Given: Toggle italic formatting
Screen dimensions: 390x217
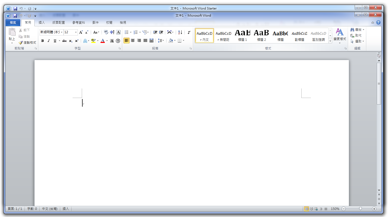Looking at the screenshot, I should point(49,41).
